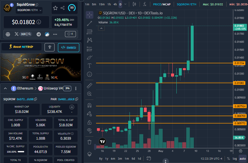The image size is (248, 163).
Task: Click the liquidity lock icon
Action: click(x=72, y=107)
